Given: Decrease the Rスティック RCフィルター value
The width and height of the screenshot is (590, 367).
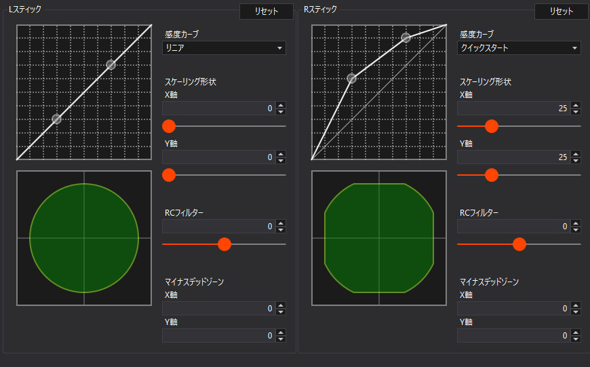Looking at the screenshot, I should 576,229.
